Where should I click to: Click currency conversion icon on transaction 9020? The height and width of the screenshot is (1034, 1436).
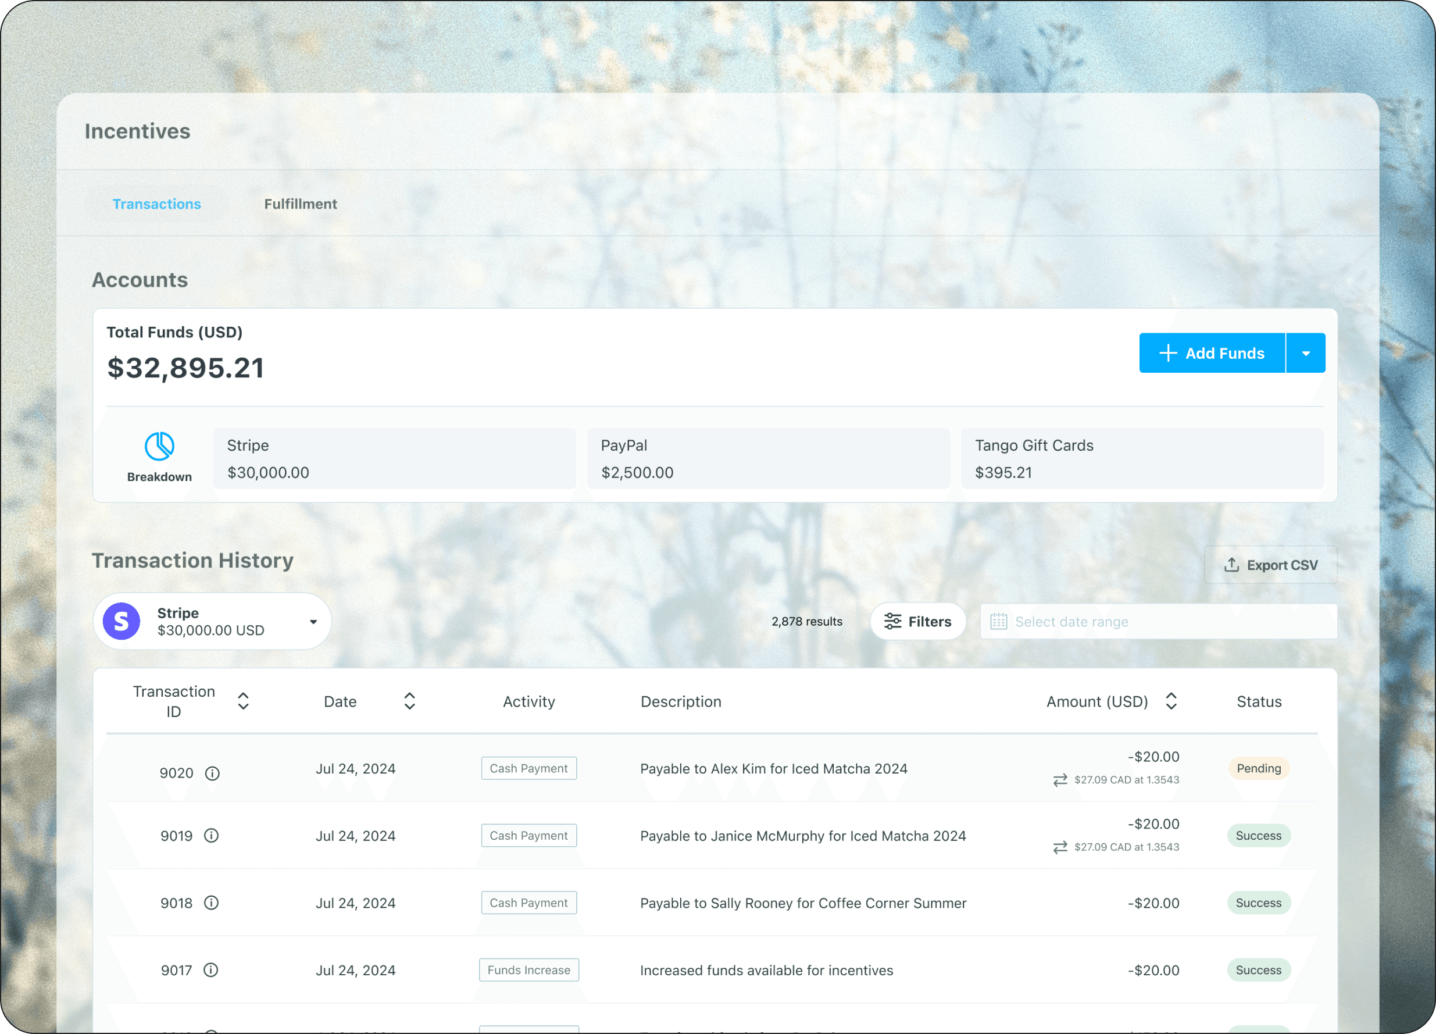[1060, 780]
